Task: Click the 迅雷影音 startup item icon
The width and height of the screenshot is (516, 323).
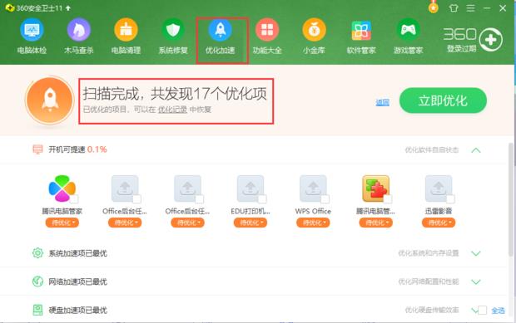Action: pyautogui.click(x=439, y=188)
